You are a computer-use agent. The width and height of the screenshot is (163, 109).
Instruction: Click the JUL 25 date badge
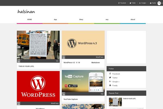coord(64,57)
